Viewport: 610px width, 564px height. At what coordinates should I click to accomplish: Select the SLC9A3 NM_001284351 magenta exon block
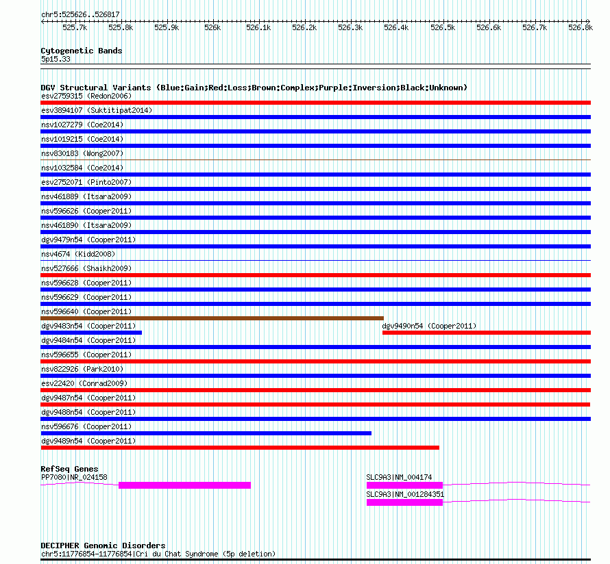click(x=404, y=502)
